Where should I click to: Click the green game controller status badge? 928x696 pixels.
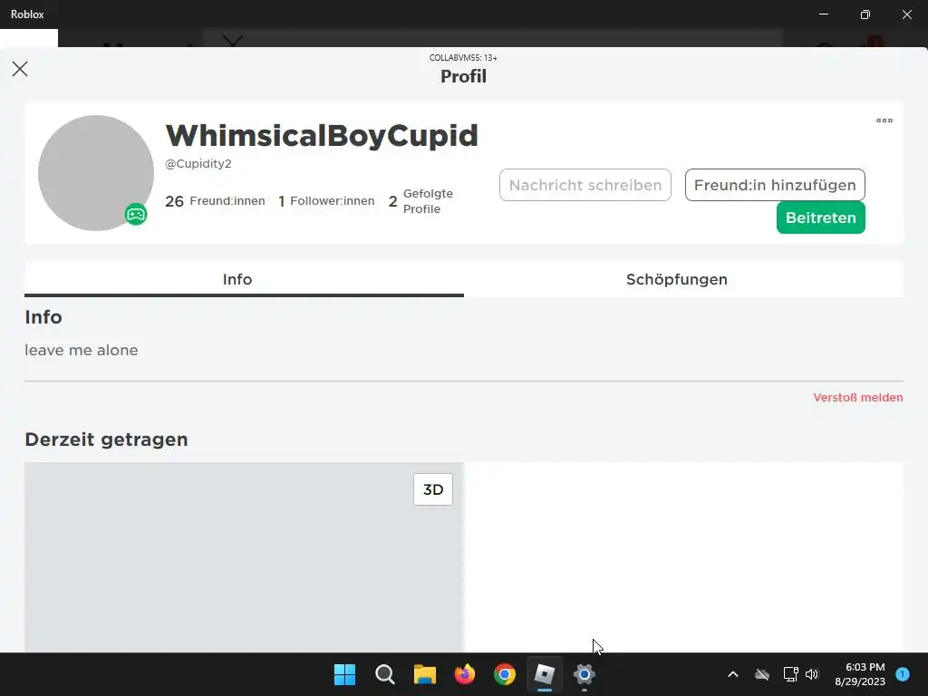136,214
